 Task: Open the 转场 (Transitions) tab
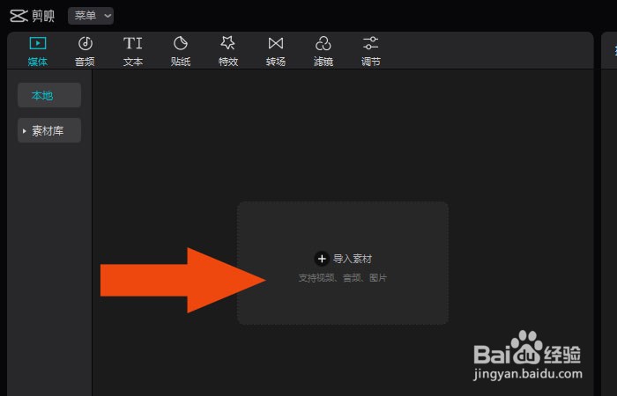tap(275, 51)
